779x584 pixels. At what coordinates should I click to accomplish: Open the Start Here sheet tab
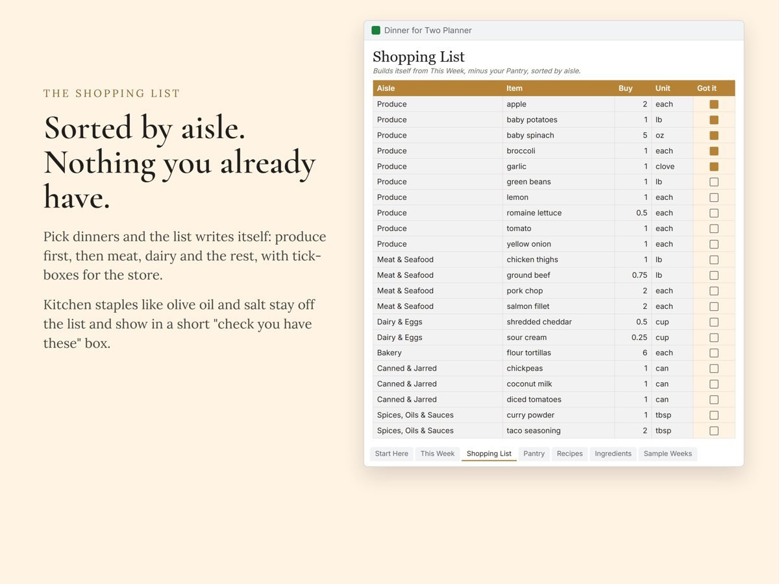point(391,454)
